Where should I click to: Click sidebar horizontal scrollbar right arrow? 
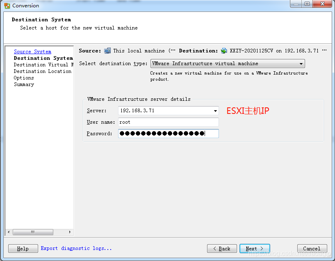point(70,232)
